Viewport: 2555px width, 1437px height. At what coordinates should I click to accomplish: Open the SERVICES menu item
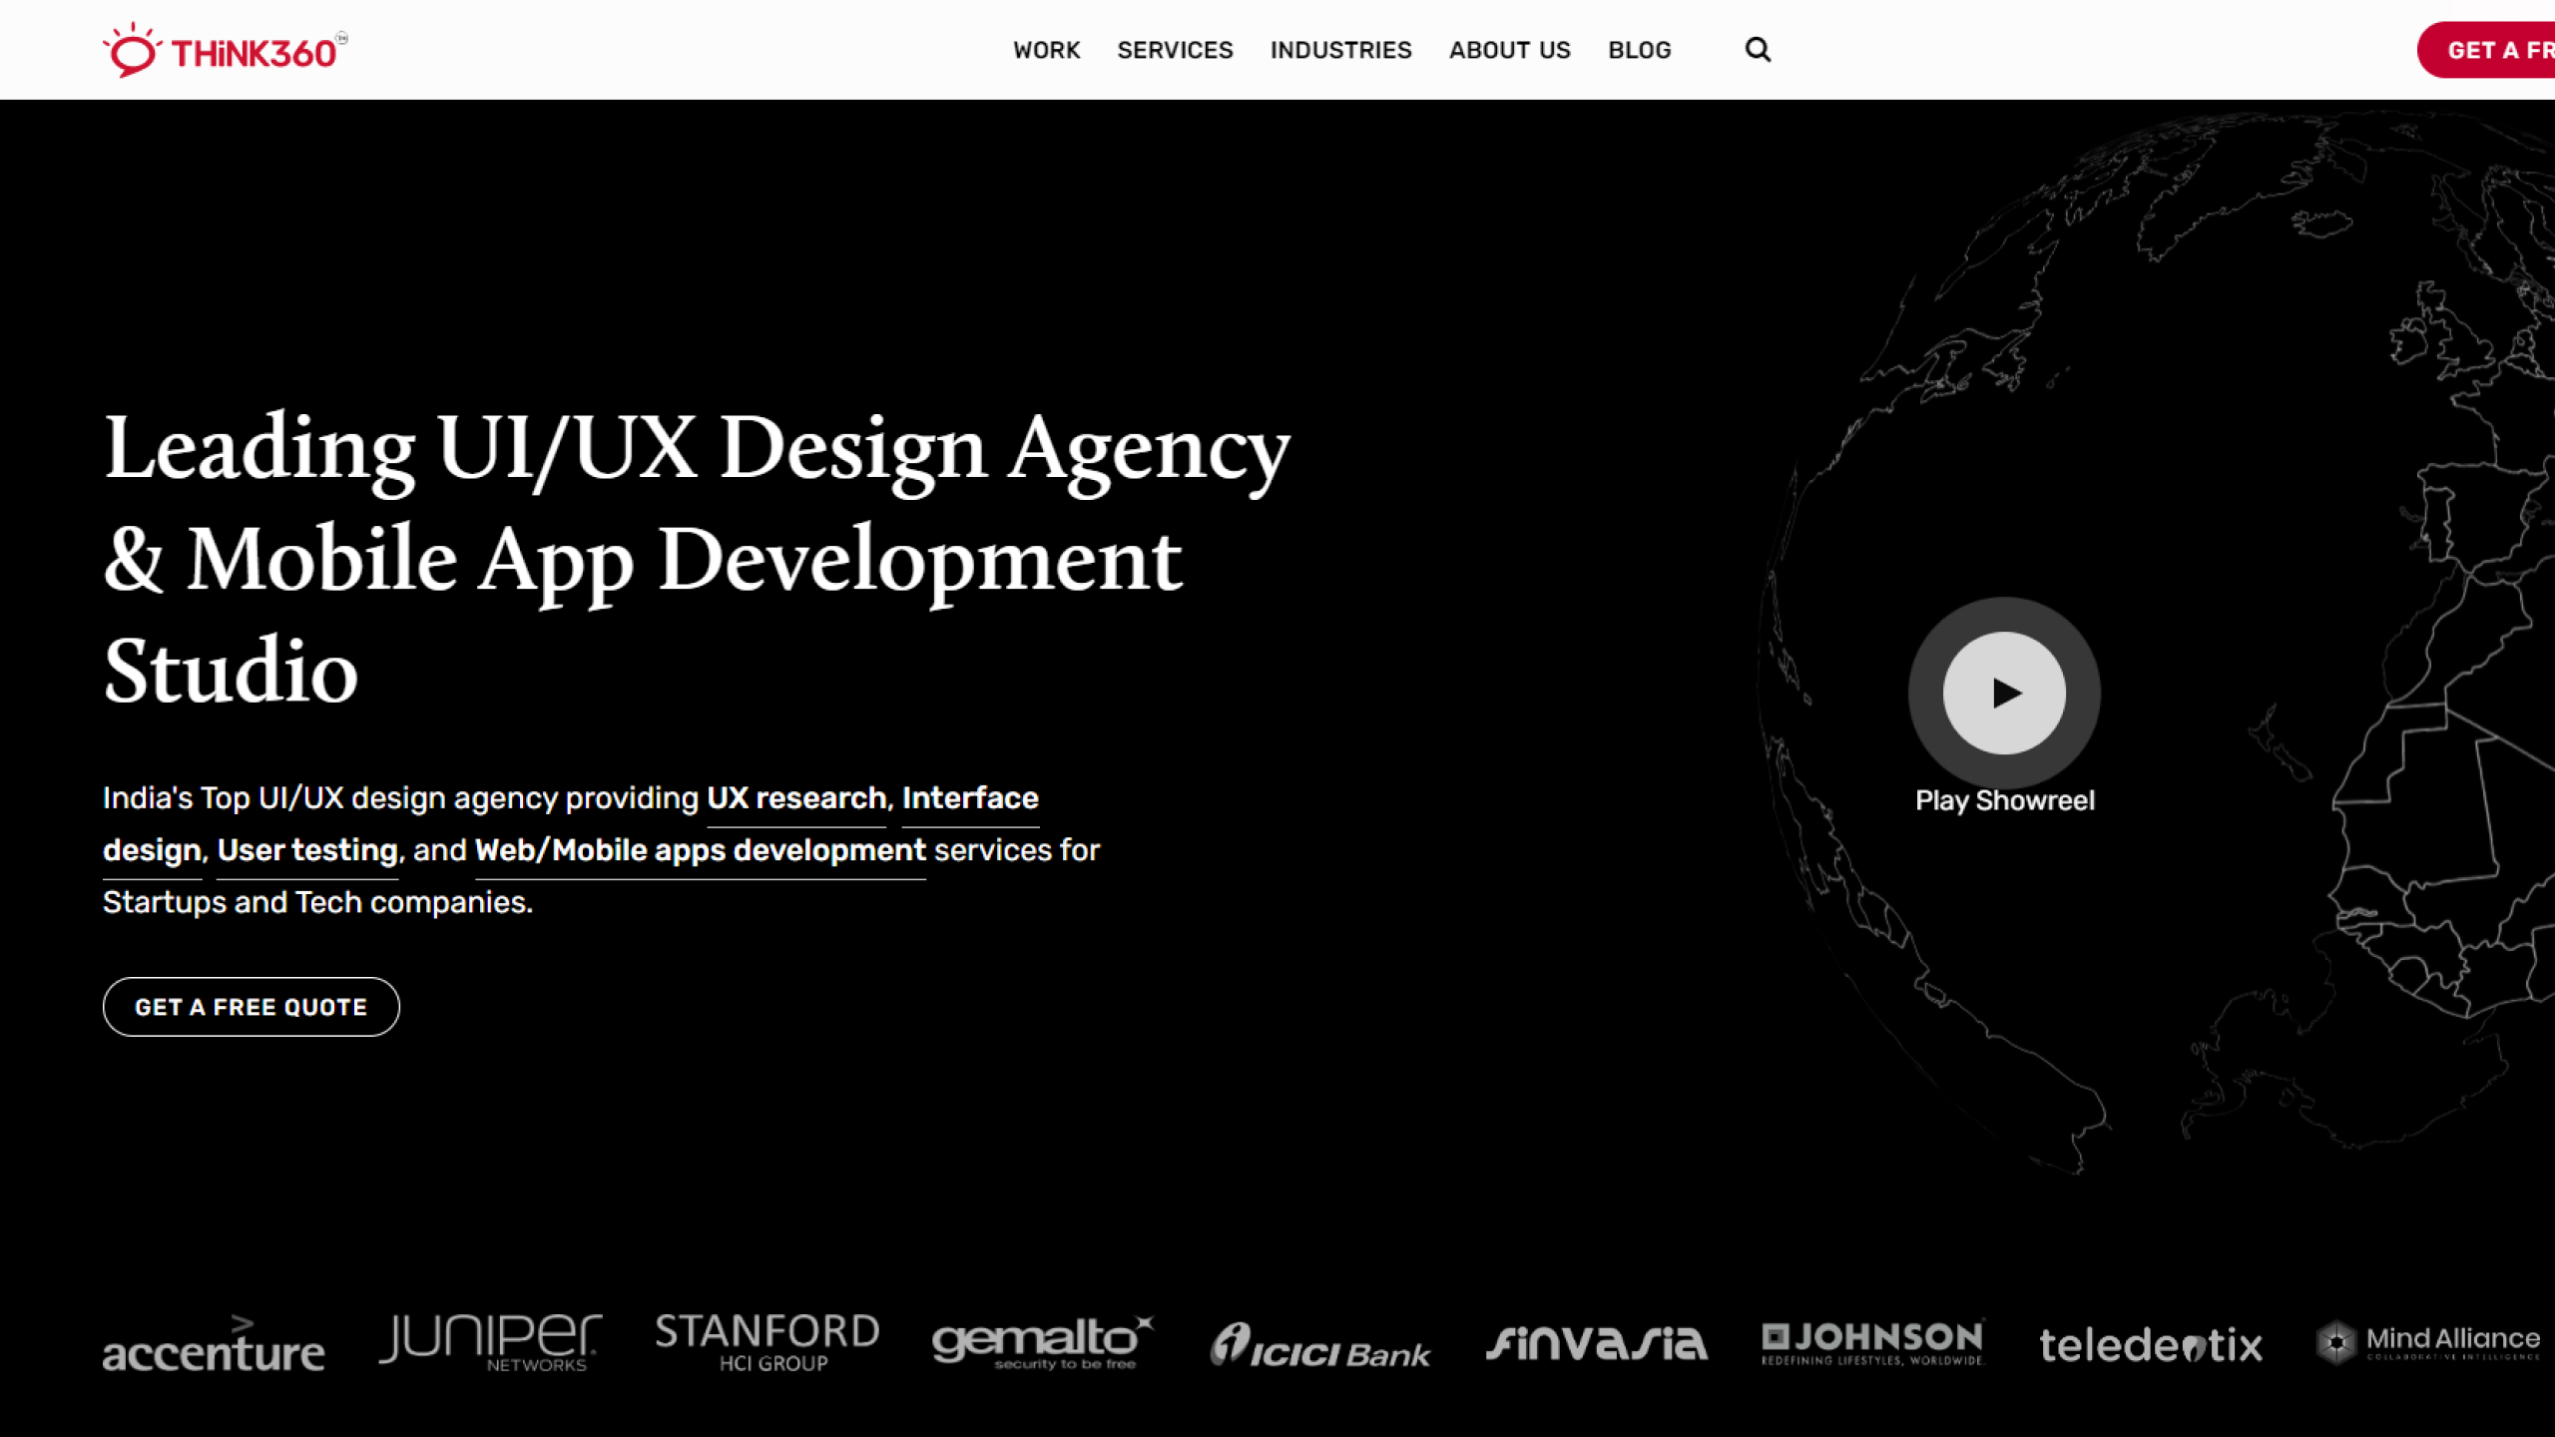point(1176,49)
